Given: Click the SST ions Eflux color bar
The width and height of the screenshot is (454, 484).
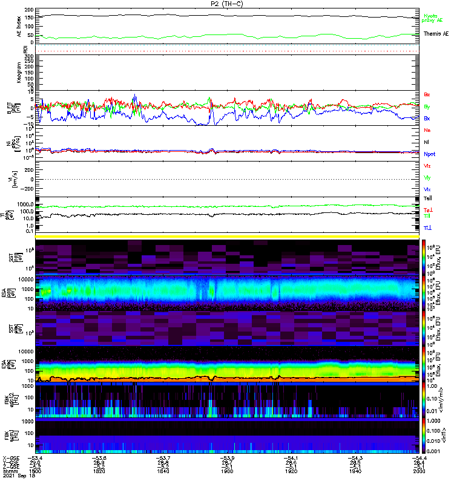Looking at the screenshot, I should (x=424, y=258).
